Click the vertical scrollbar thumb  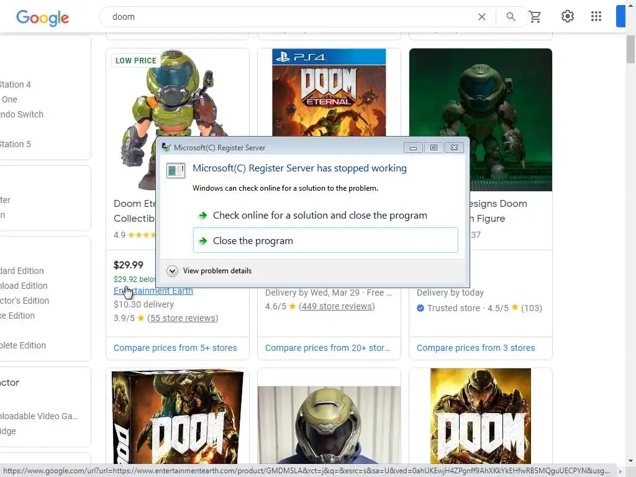[630, 50]
